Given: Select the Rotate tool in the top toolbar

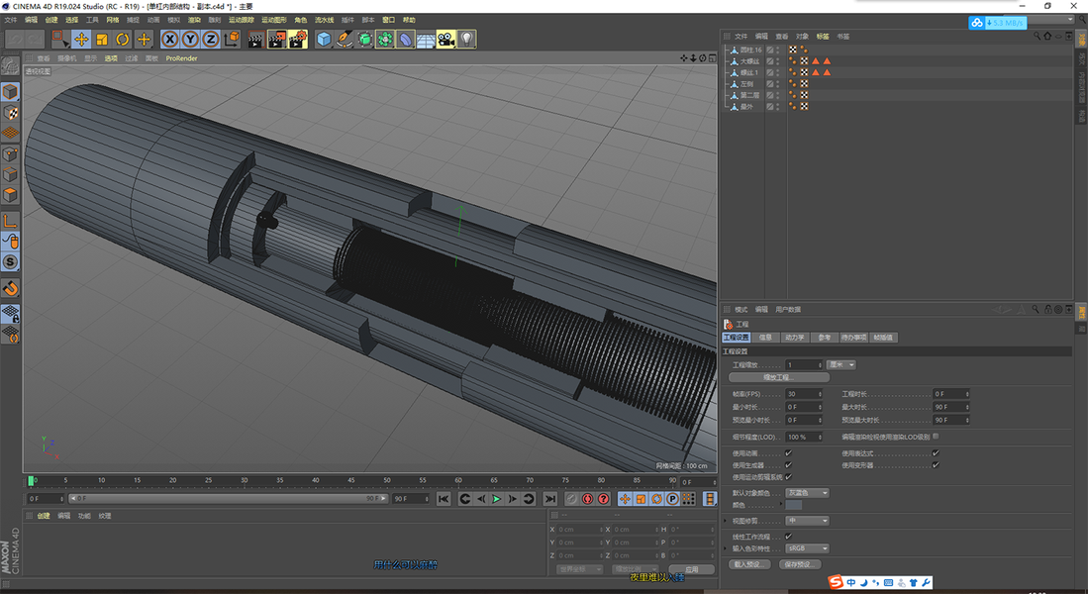Looking at the screenshot, I should tap(123, 40).
